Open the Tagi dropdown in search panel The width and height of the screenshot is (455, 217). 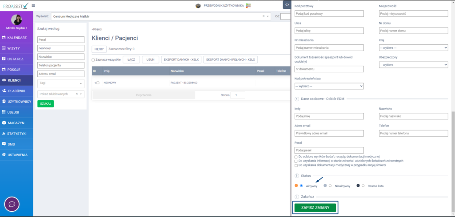pyautogui.click(x=61, y=83)
